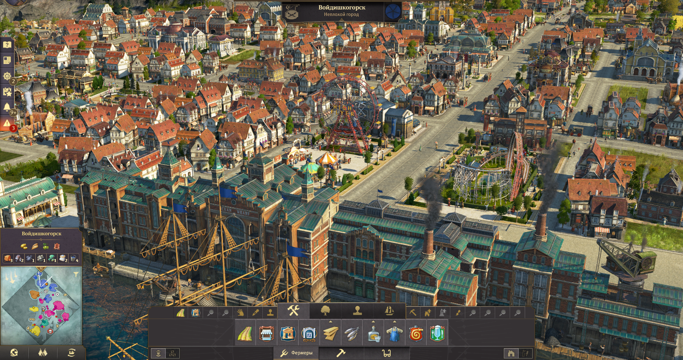Click the house shortcut in quick bar

(x=196, y=313)
